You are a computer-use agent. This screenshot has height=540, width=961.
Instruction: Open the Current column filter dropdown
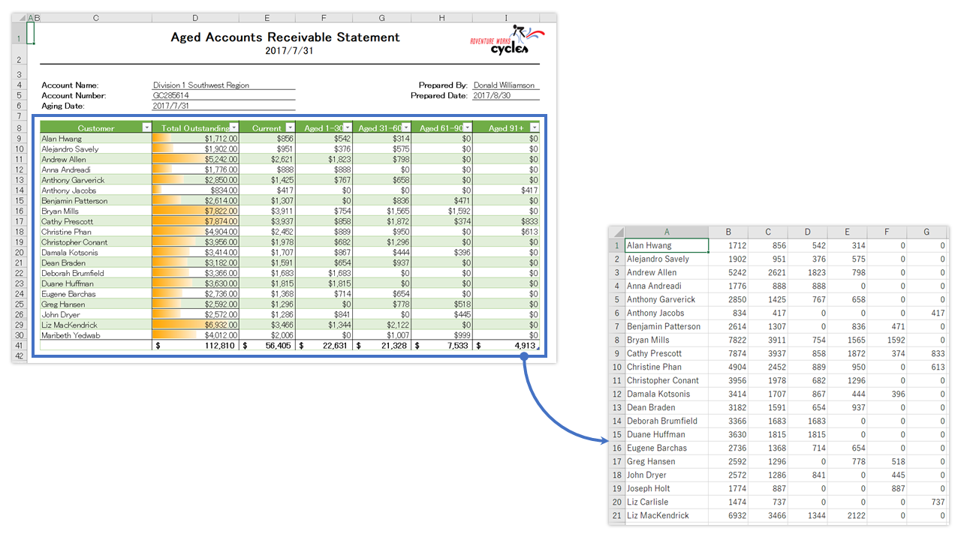click(x=291, y=128)
